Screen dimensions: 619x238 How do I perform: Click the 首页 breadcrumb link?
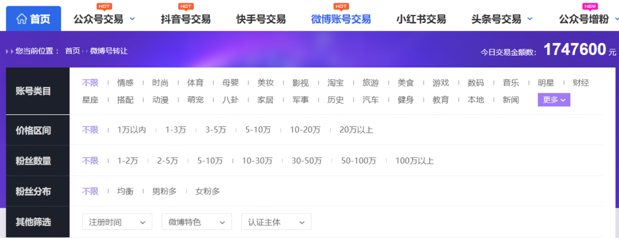72,51
